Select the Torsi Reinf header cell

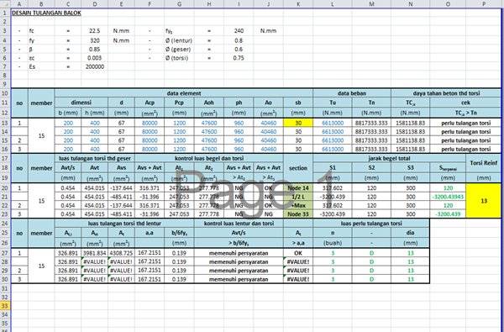pos(484,163)
